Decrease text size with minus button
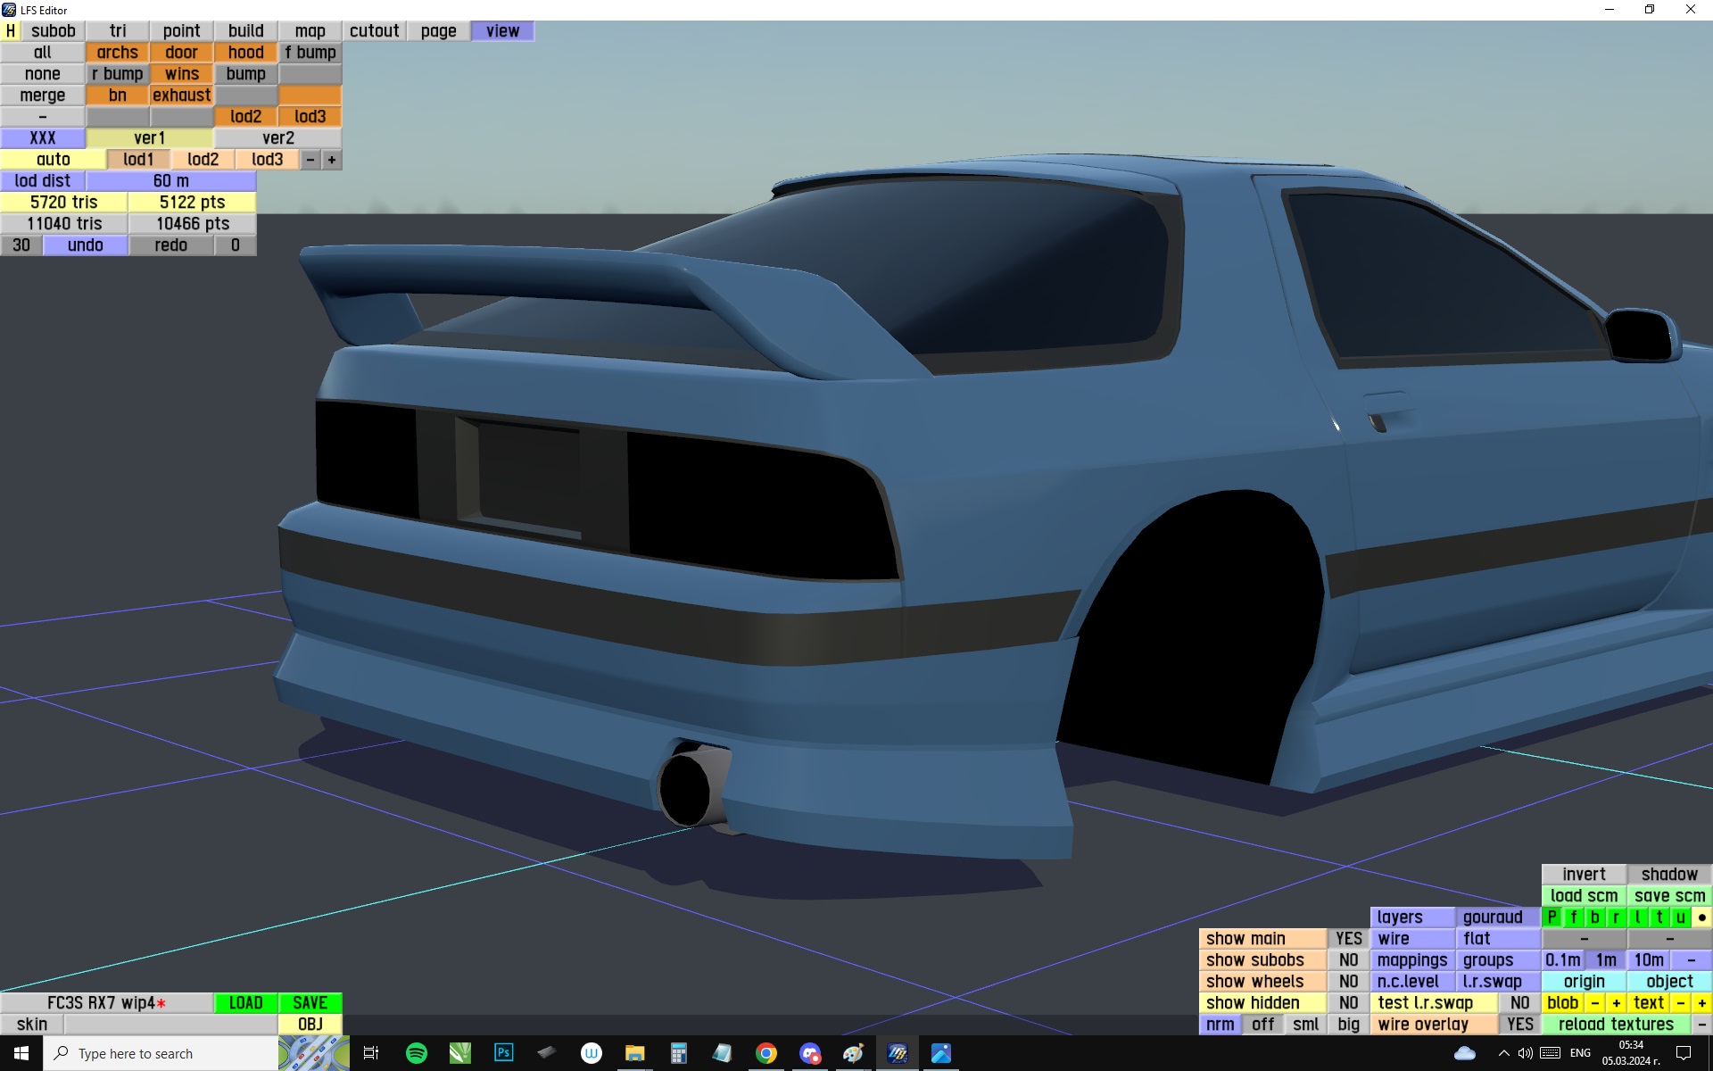Image resolution: width=1713 pixels, height=1071 pixels. [x=1681, y=1002]
